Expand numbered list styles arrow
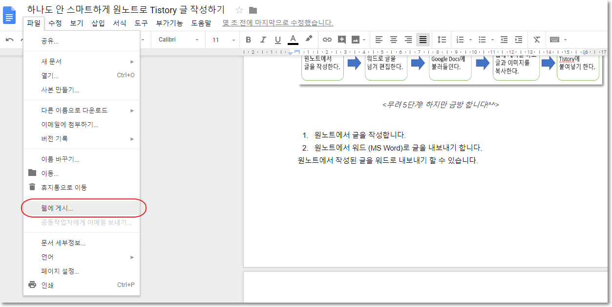This screenshot has height=307, width=612. coord(470,40)
